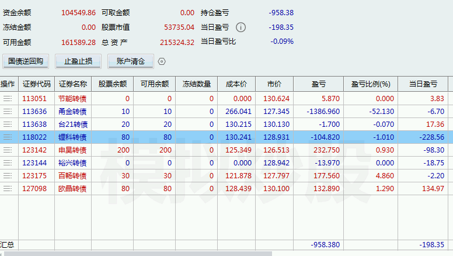This screenshot has height=256, width=453.
Task: Open operation menu icon for 百畅转债
Action: click(x=8, y=175)
